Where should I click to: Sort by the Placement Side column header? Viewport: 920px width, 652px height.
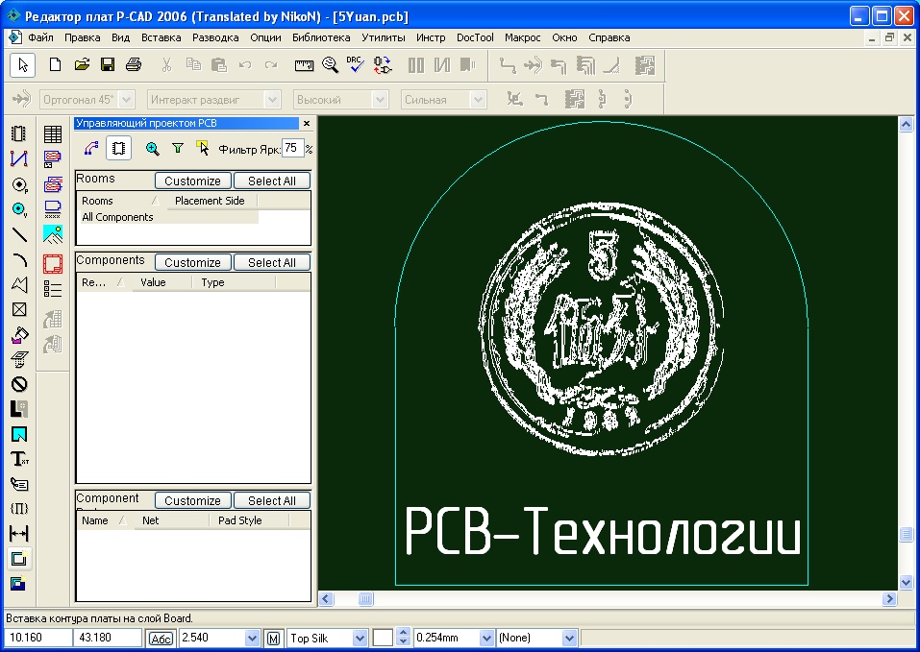[210, 201]
